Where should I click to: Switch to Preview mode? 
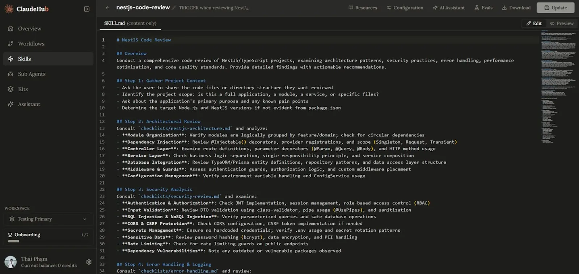tap(562, 23)
